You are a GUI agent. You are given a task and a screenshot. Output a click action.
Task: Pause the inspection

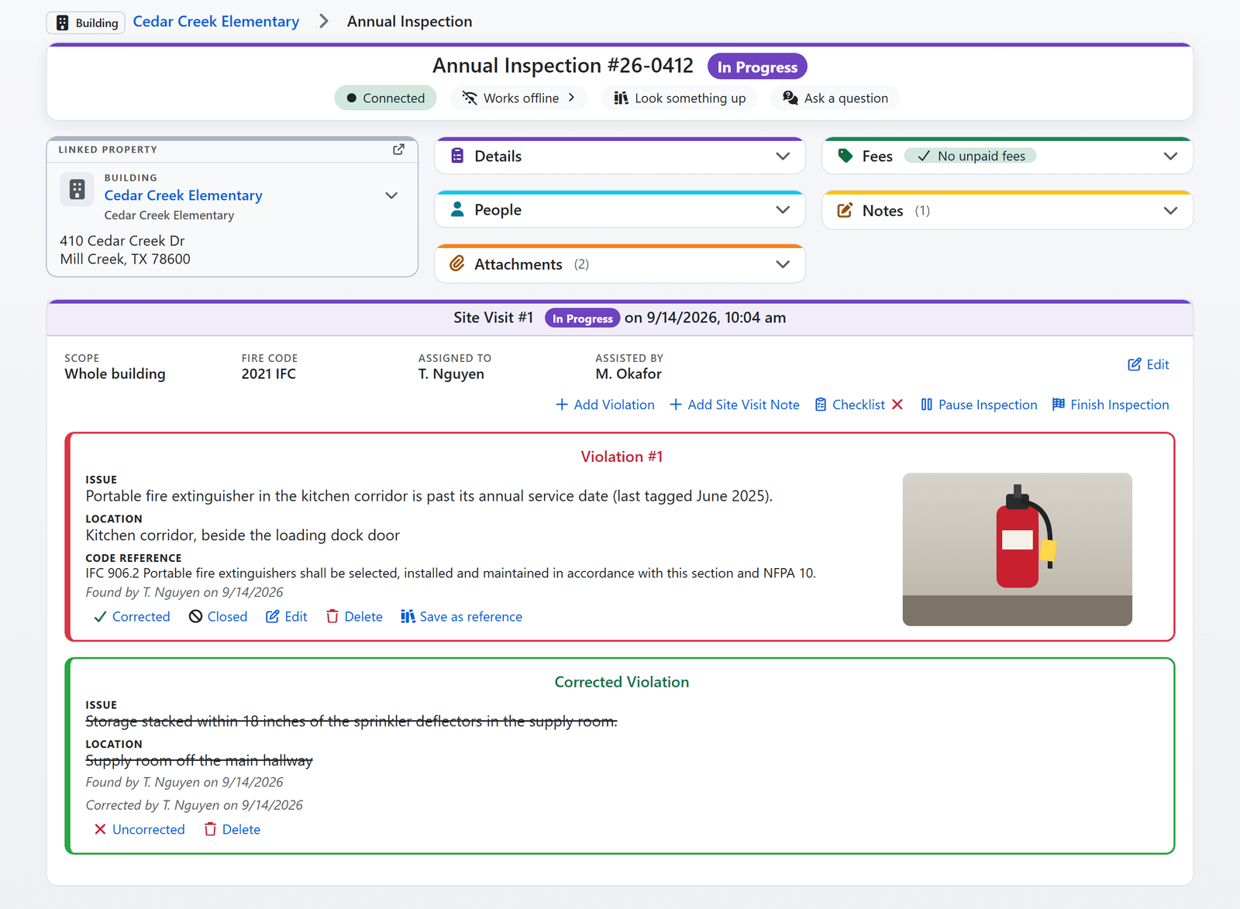[x=979, y=405]
